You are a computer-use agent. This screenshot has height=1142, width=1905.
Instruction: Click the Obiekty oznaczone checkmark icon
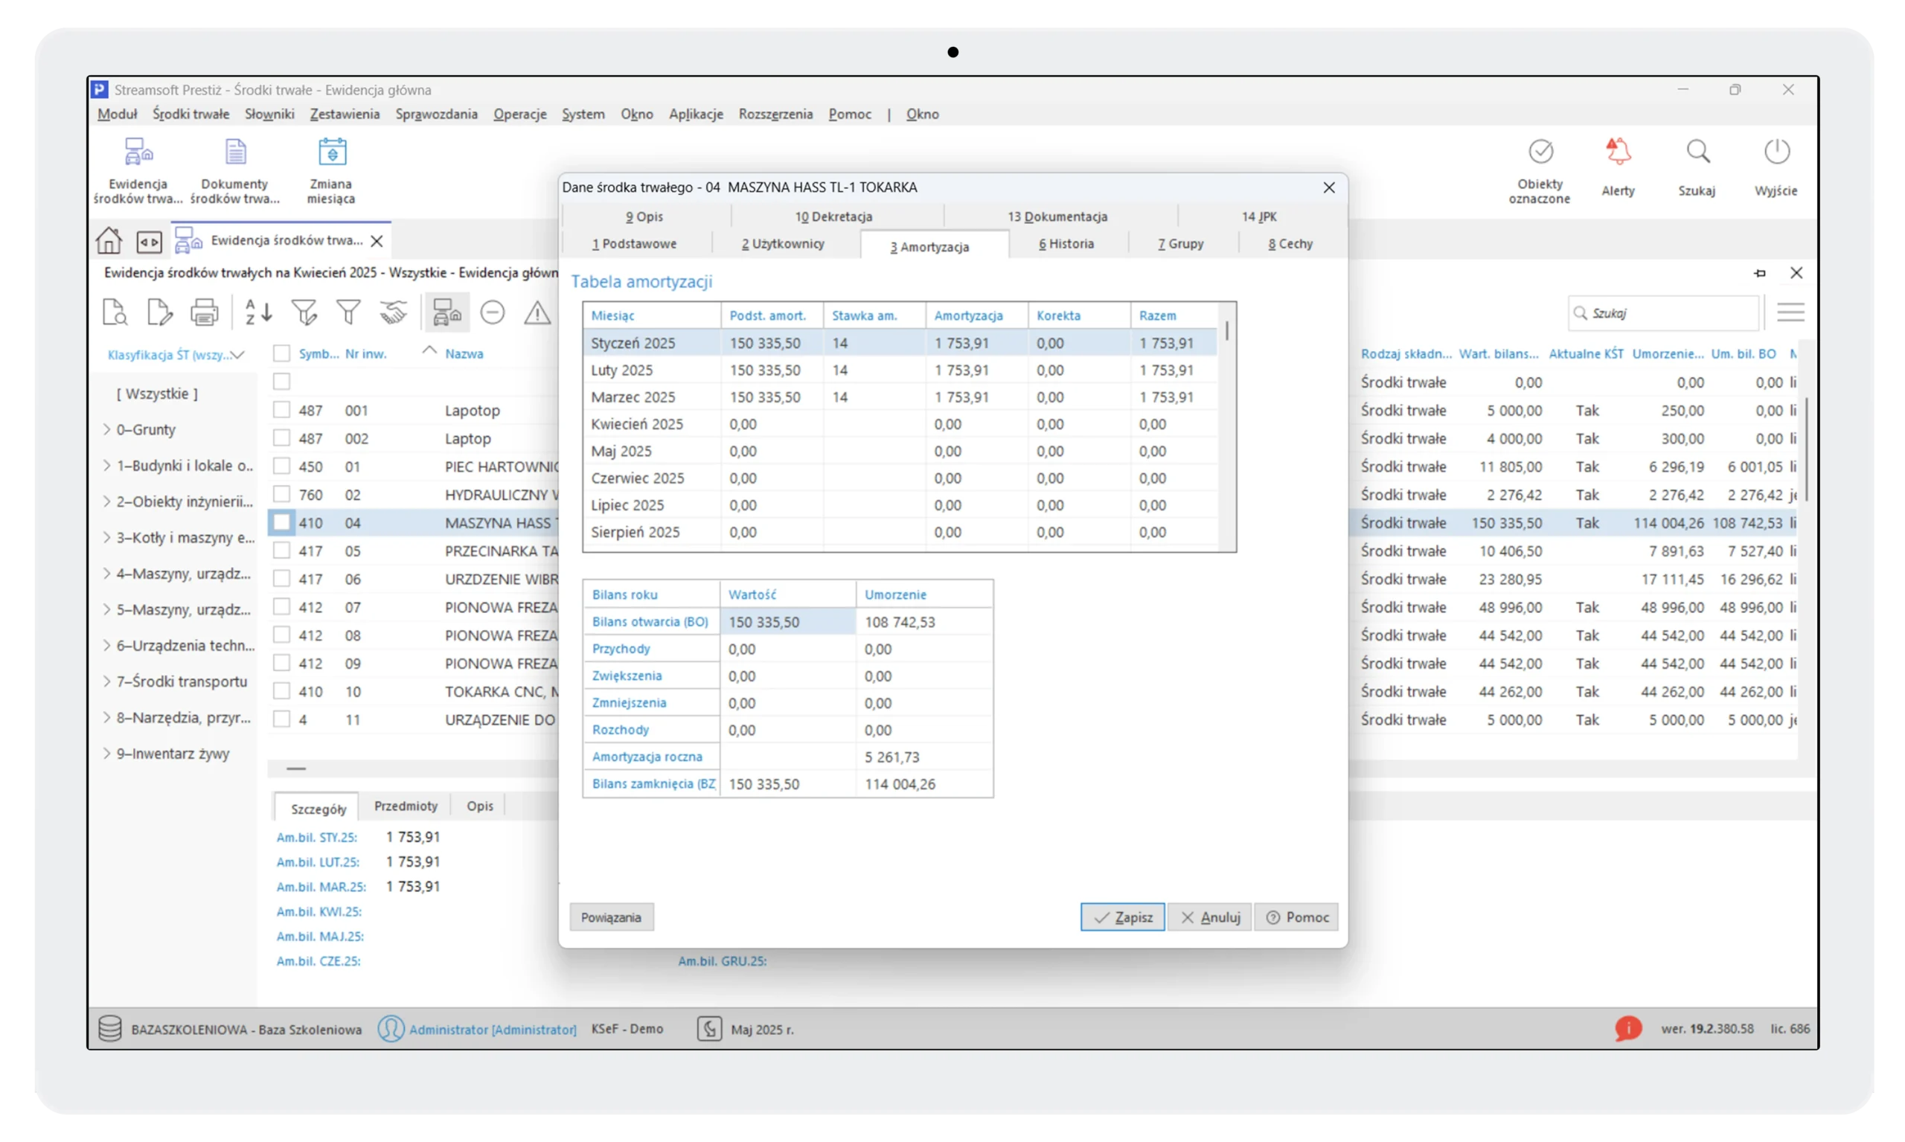[x=1540, y=152]
